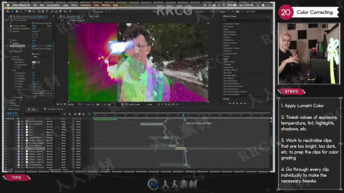Click the WB Selector eyedropper icon
This screenshot has height=193, width=344.
click(38, 62)
